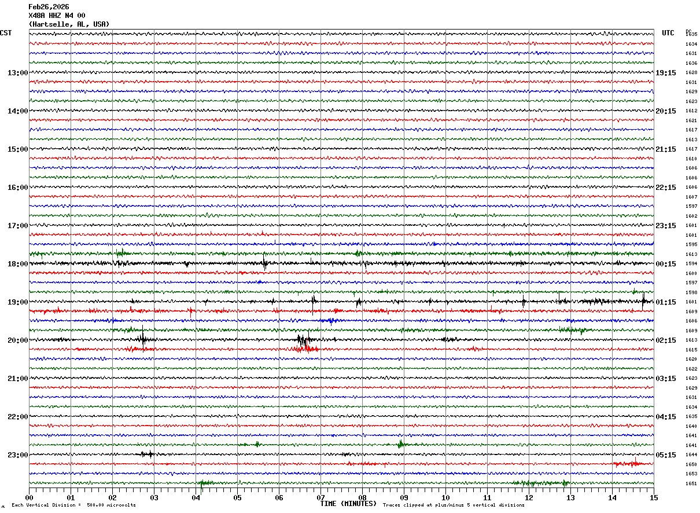Viewport: 700px width, 513px height.
Task: Click minute tick 05 on time axis
Action: 237,497
